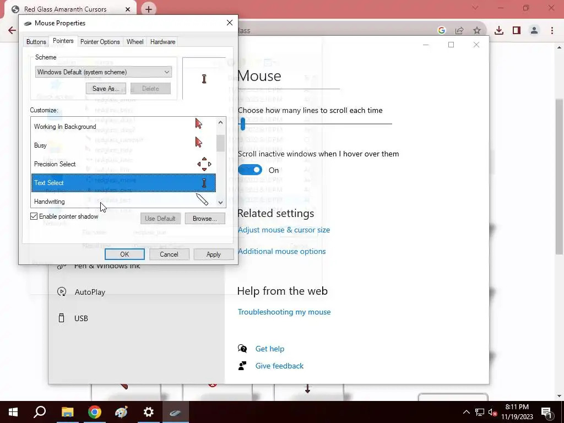The width and height of the screenshot is (564, 423).
Task: Switch to the Pointer Options tab
Action: 100,42
